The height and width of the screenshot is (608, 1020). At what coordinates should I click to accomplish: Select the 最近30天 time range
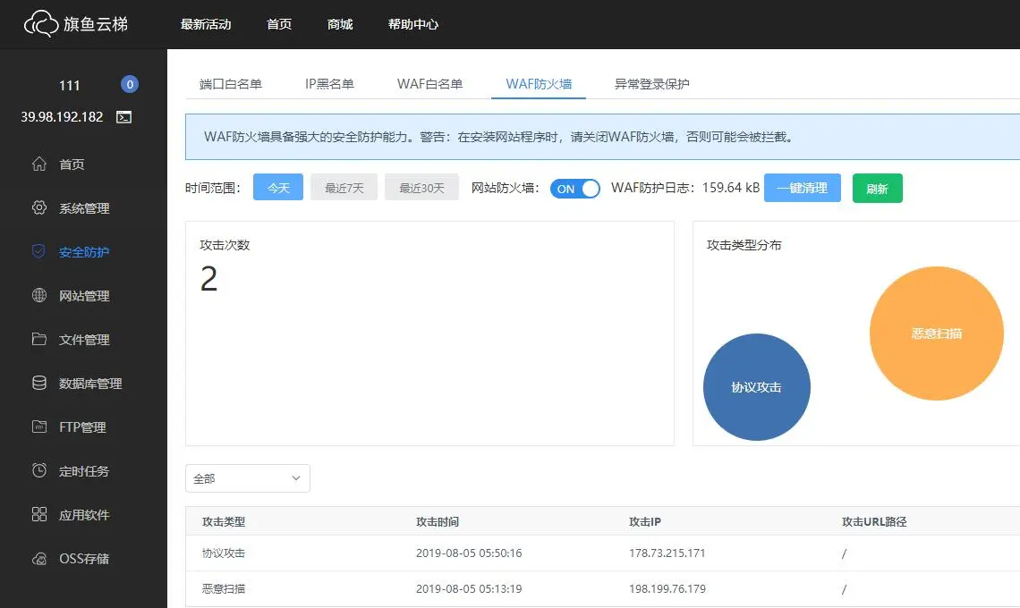click(x=421, y=187)
